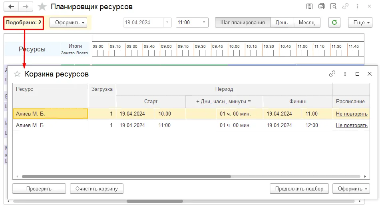Click the Расписание column header
Image resolution: width=380 pixels, height=208 pixels.
tap(351, 102)
